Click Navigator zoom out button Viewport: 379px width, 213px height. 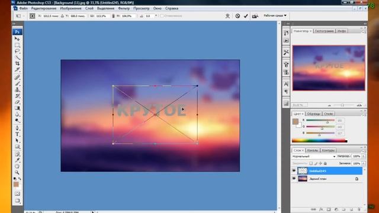pyautogui.click(x=329, y=105)
